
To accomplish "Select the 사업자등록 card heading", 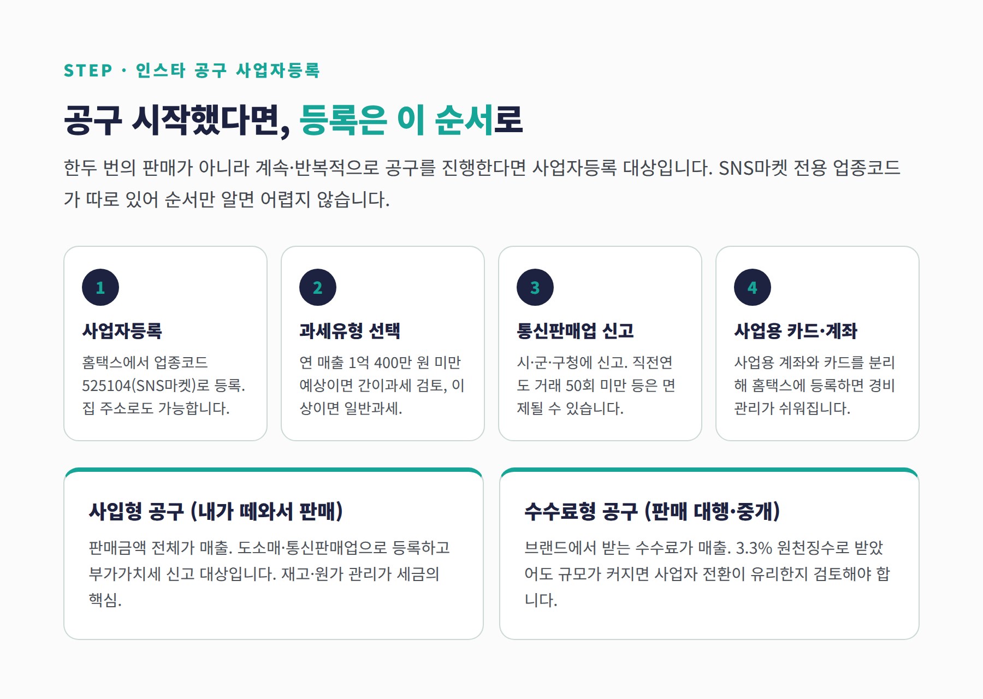I will [122, 330].
